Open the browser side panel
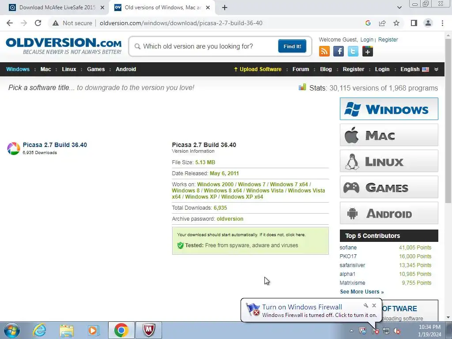This screenshot has width=452, height=339. (414, 23)
